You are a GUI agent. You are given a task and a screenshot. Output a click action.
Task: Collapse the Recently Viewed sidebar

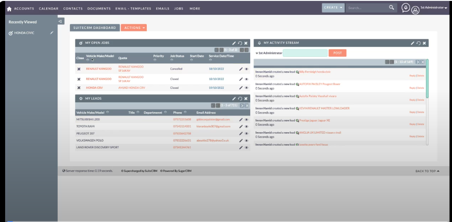click(x=61, y=21)
